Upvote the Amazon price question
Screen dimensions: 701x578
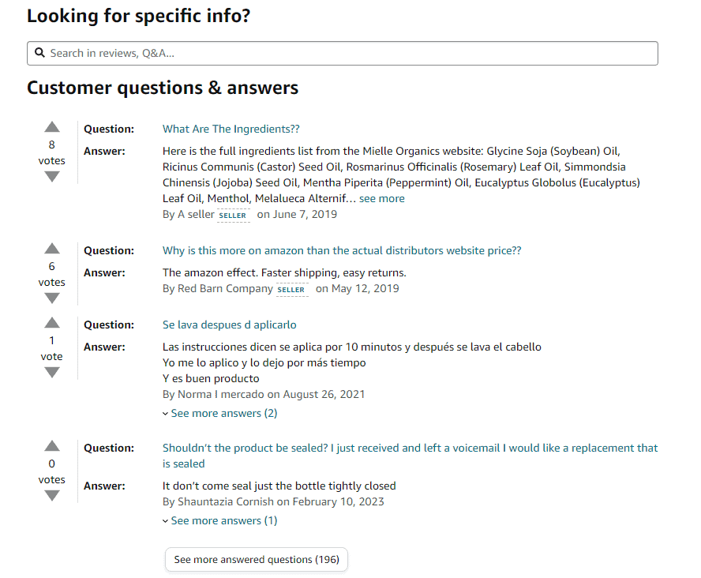[x=52, y=249]
